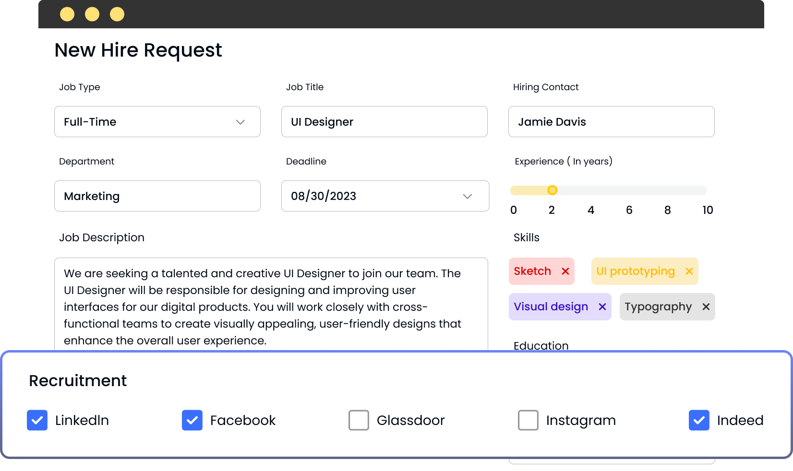Enable the Glassdoor checkbox

[359, 420]
